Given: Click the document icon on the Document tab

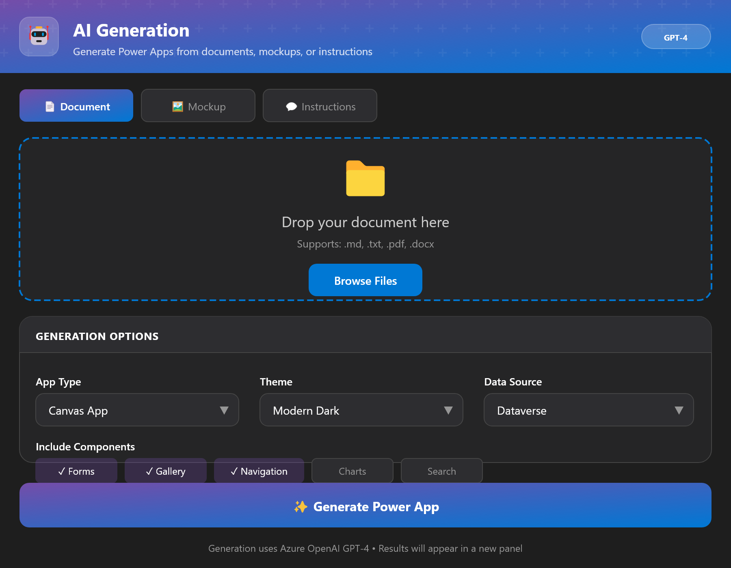Looking at the screenshot, I should point(50,106).
